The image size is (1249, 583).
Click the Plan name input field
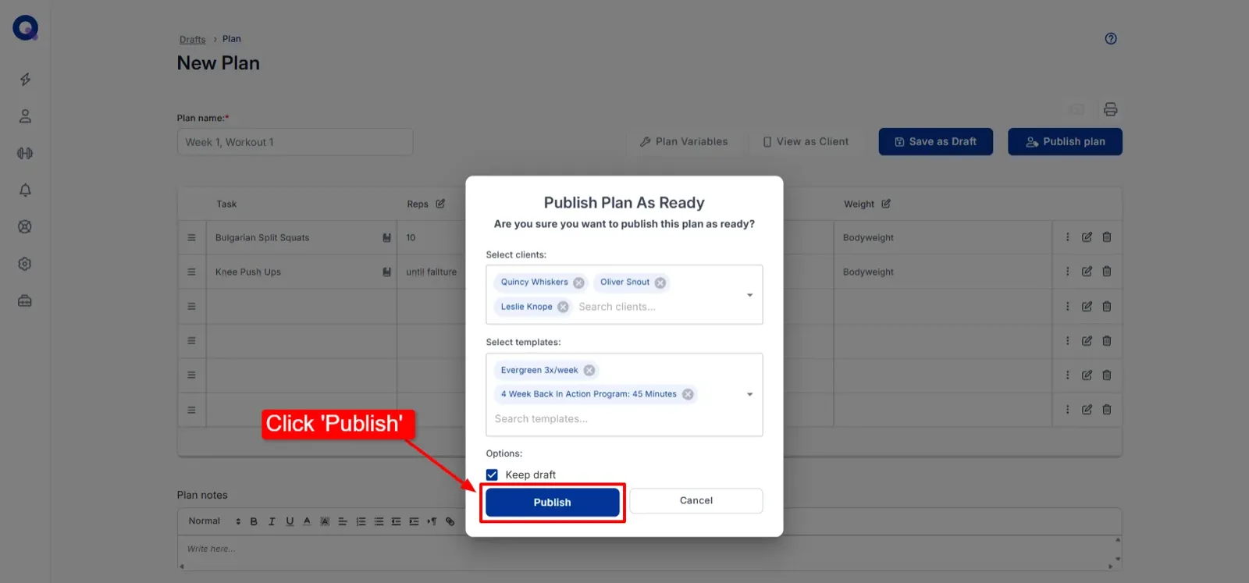pyautogui.click(x=294, y=142)
